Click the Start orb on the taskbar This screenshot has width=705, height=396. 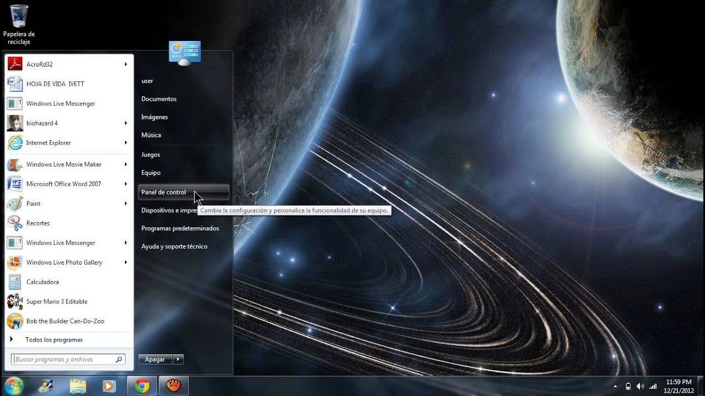coord(13,386)
